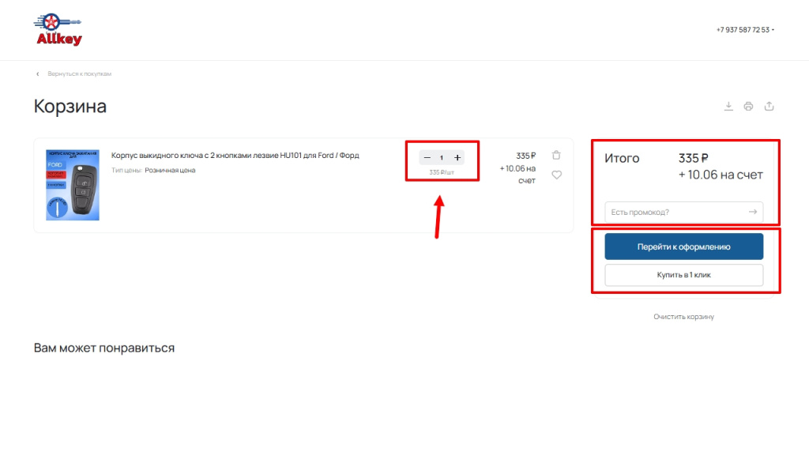Screen dimensions: 809x455
Task: Submit promo code with arrow icon
Action: click(x=754, y=212)
